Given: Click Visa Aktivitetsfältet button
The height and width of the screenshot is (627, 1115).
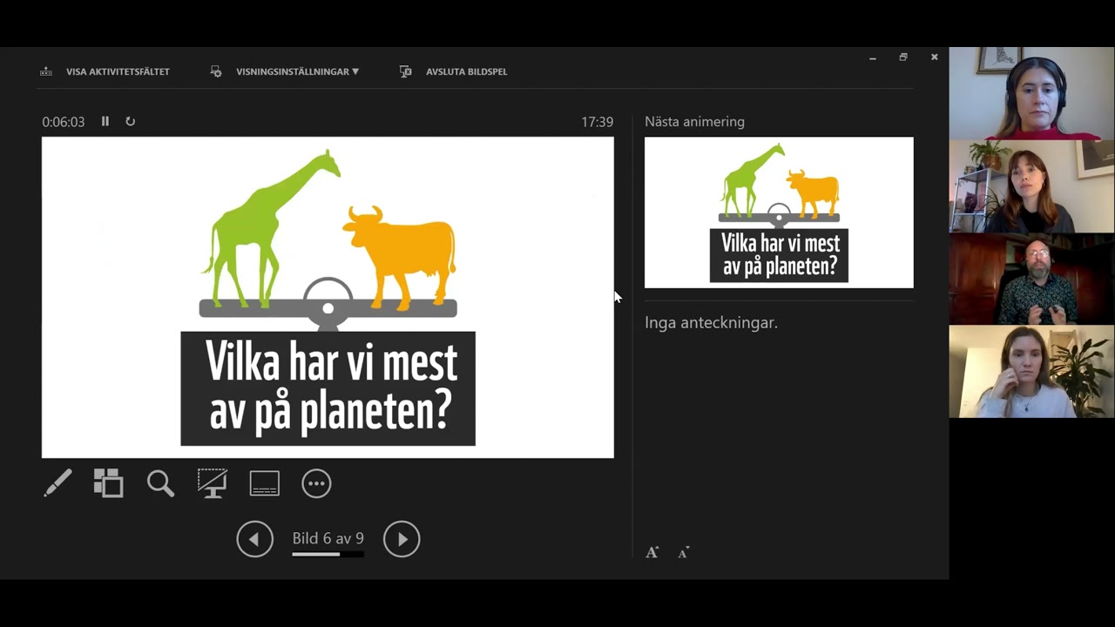Looking at the screenshot, I should 118,71.
